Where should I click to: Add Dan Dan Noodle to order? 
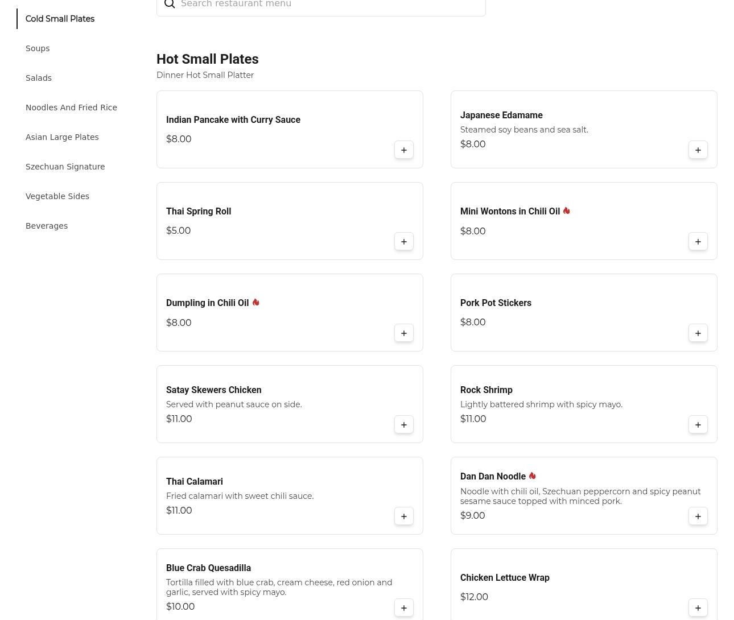tap(698, 516)
